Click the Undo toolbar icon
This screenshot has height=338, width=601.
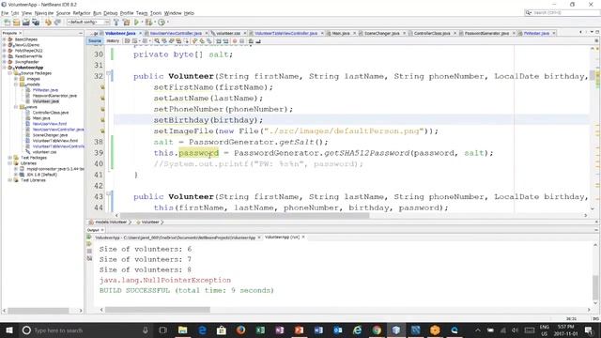click(48, 23)
